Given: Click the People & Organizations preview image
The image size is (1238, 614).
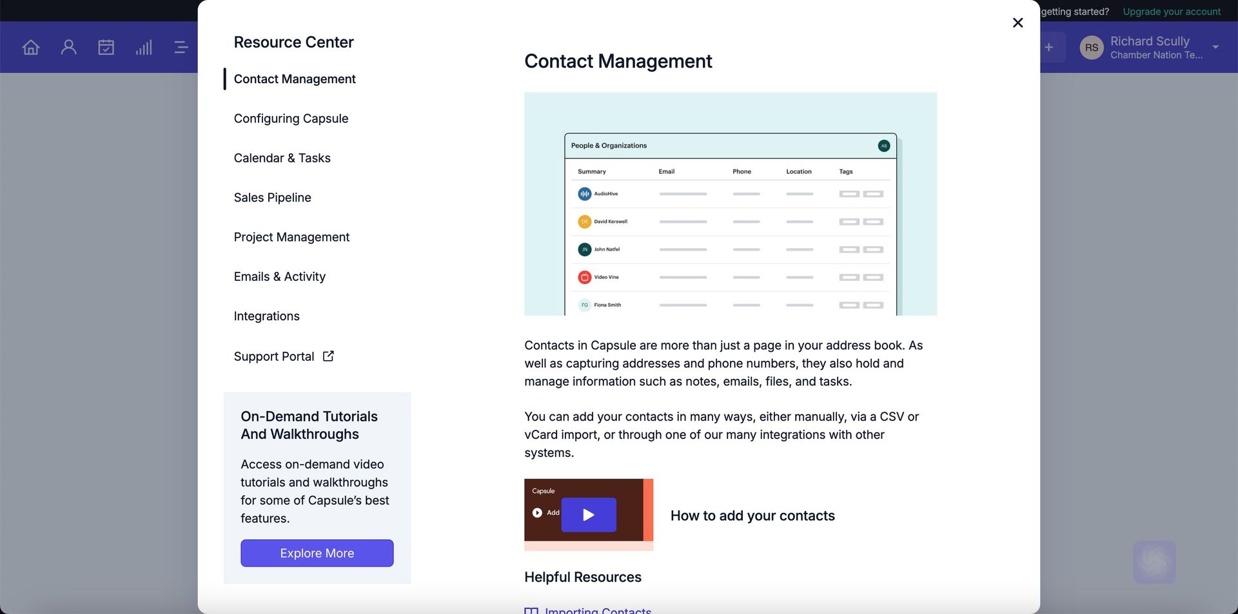Looking at the screenshot, I should [731, 204].
